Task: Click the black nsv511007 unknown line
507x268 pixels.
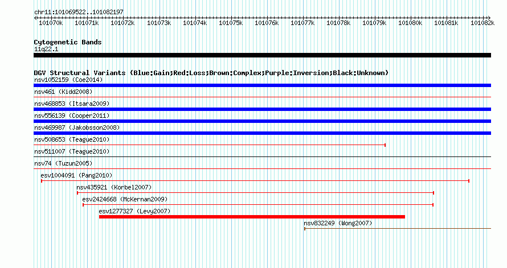Action: coord(262,157)
